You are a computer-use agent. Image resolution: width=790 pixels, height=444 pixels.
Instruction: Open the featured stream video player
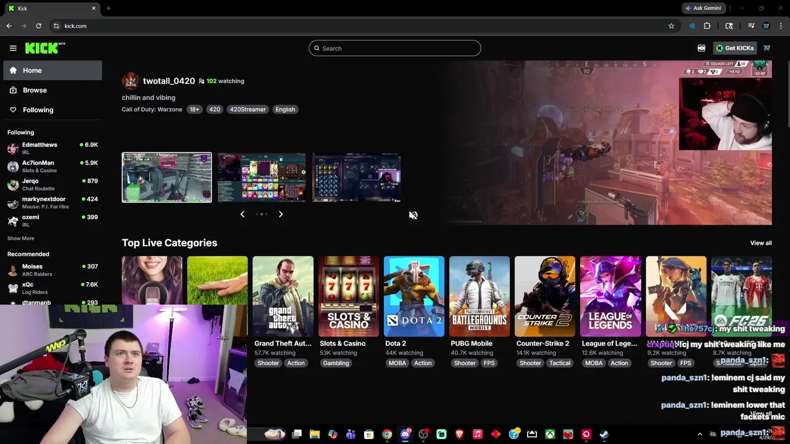click(607, 142)
